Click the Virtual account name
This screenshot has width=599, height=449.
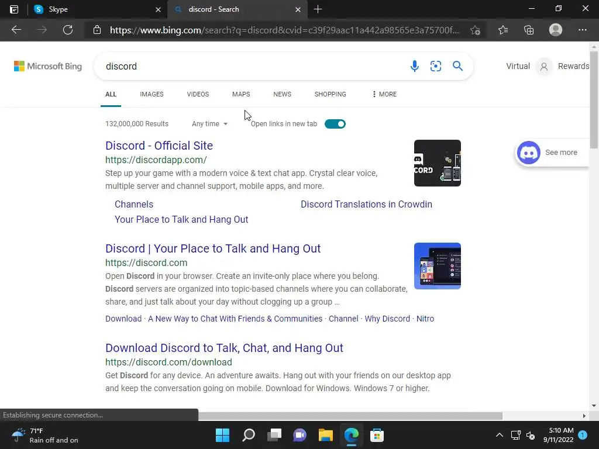[518, 66]
